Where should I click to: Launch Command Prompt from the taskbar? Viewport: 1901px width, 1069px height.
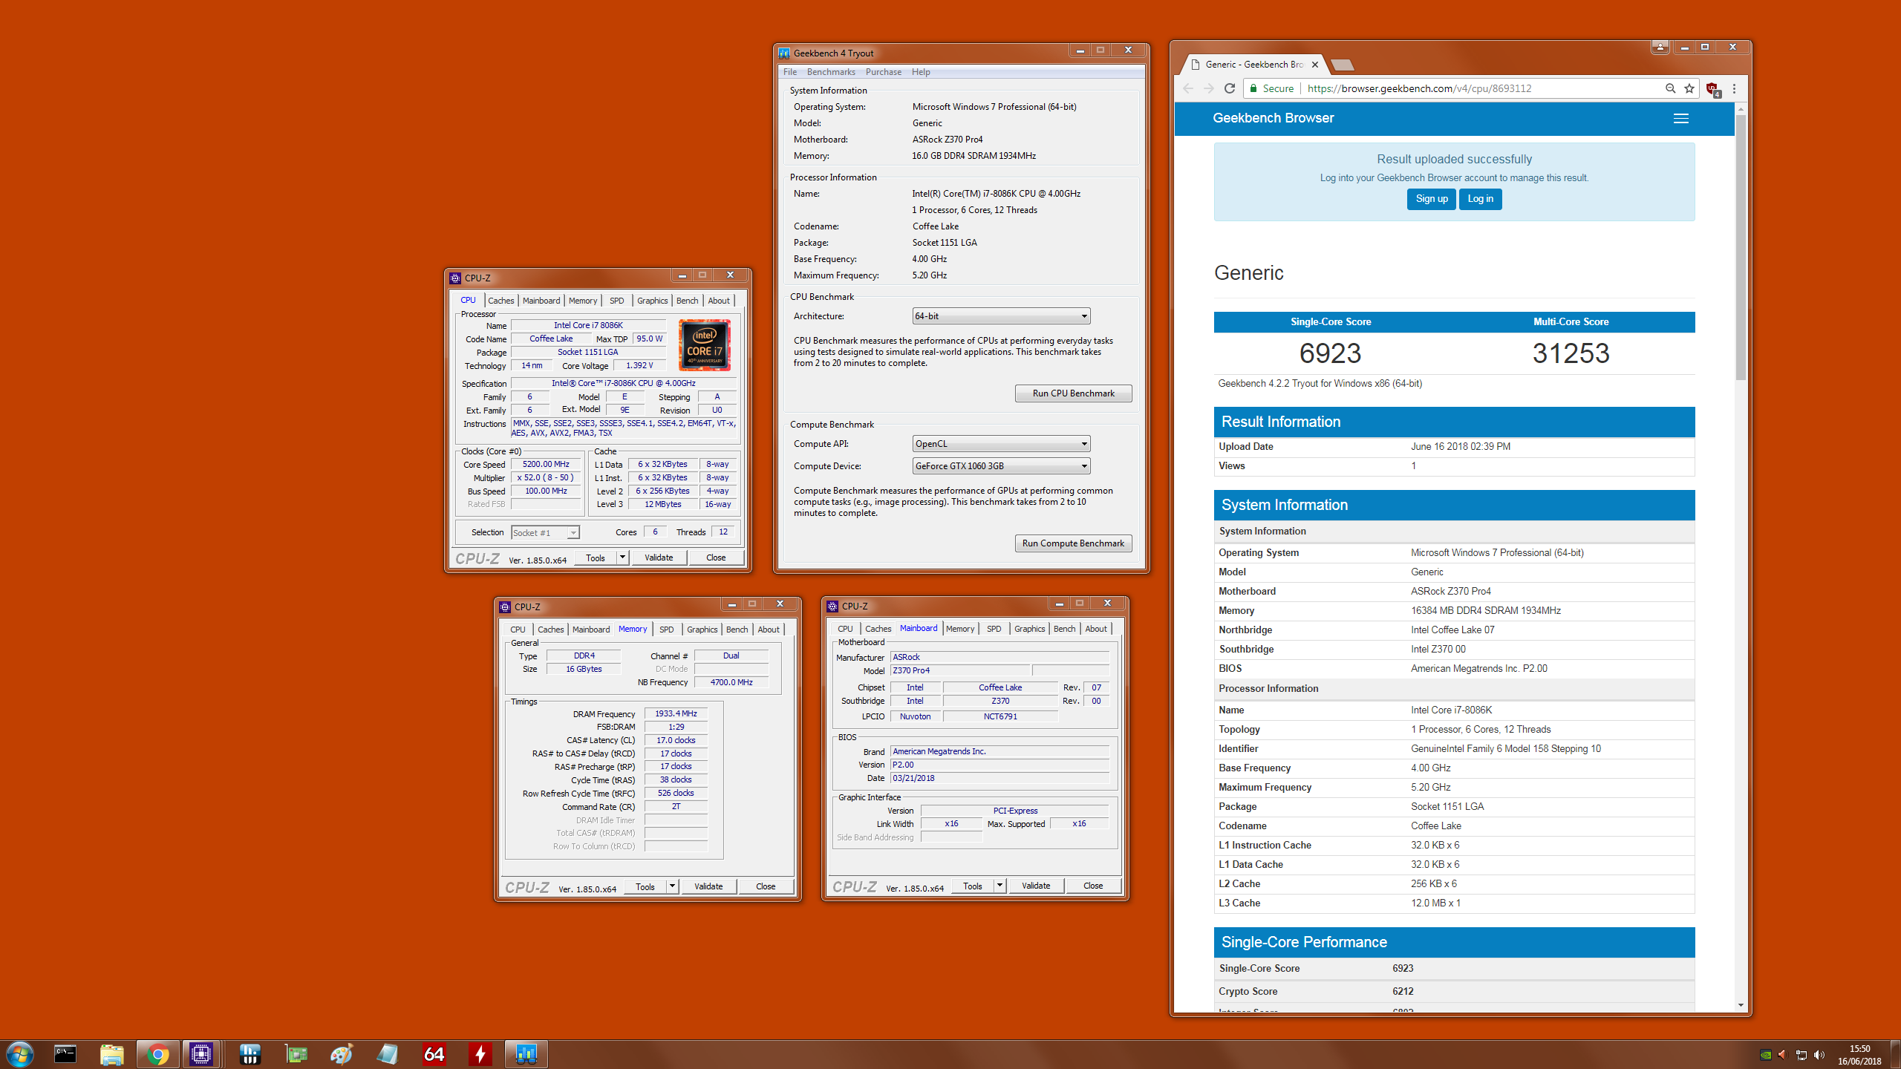pyautogui.click(x=65, y=1053)
